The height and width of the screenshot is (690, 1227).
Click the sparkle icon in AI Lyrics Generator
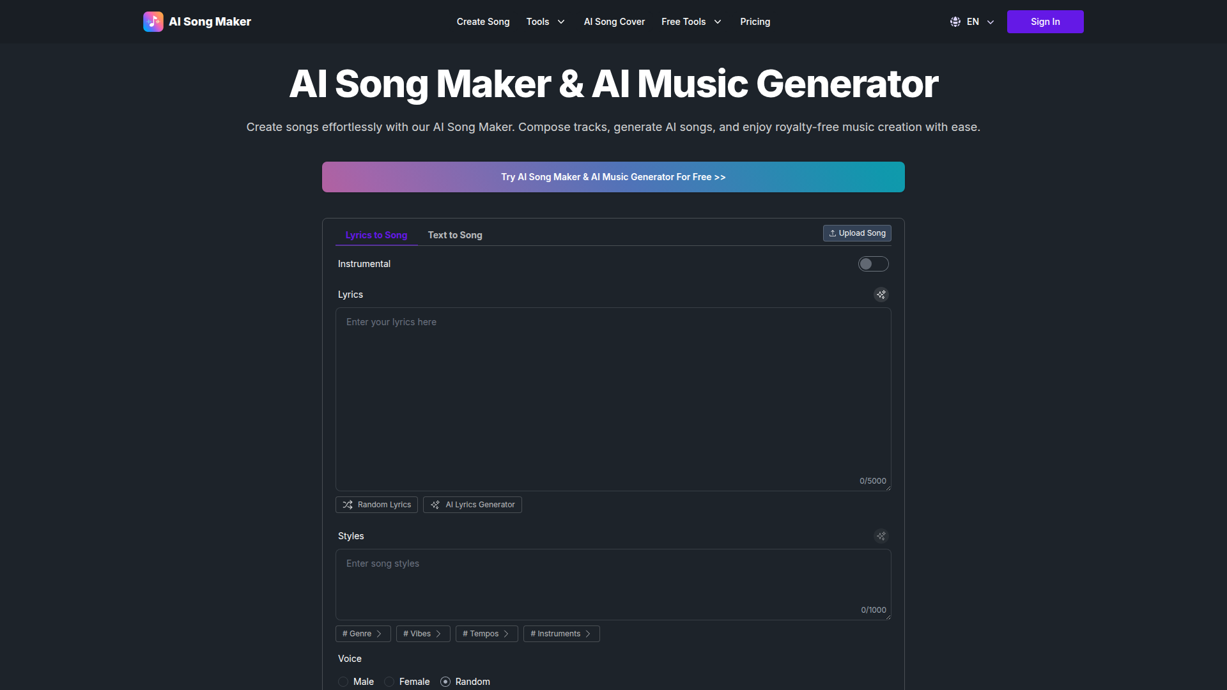(x=435, y=505)
